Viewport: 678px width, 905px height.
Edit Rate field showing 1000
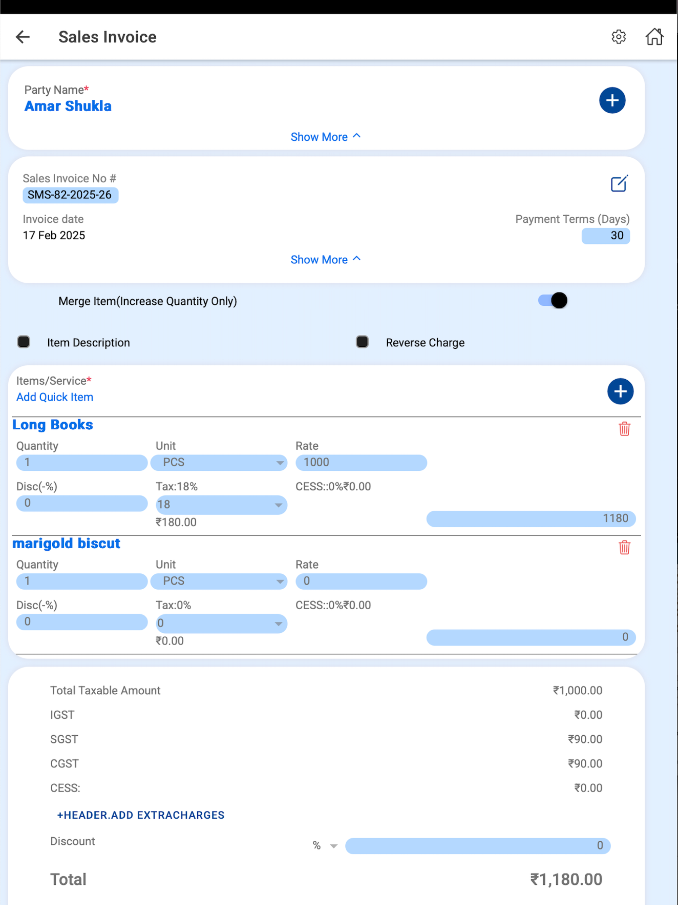361,463
